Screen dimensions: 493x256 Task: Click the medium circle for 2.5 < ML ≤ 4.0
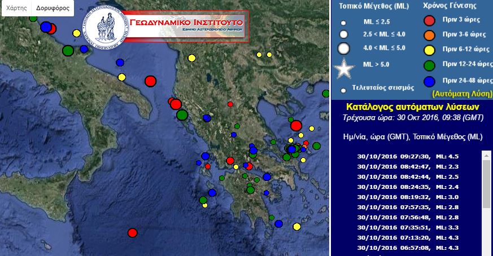pyautogui.click(x=344, y=34)
